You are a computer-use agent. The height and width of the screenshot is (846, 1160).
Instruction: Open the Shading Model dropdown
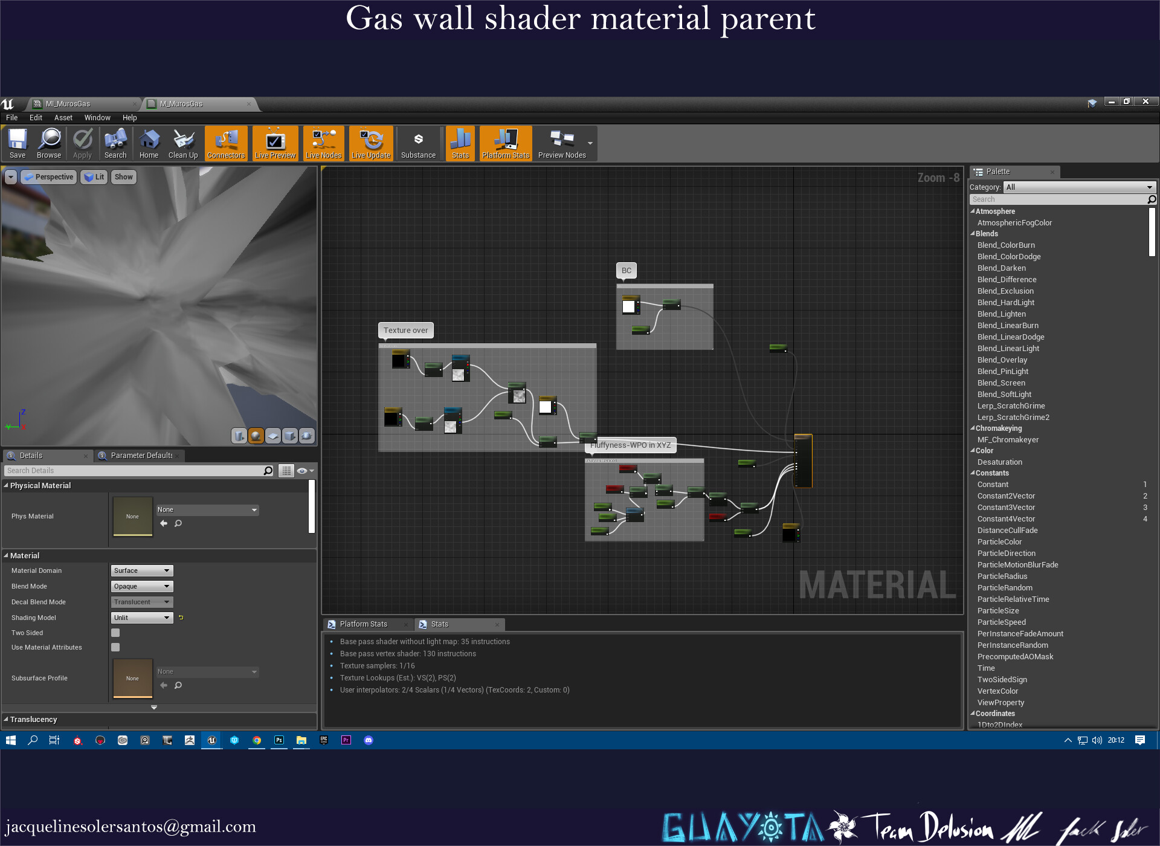point(142,618)
